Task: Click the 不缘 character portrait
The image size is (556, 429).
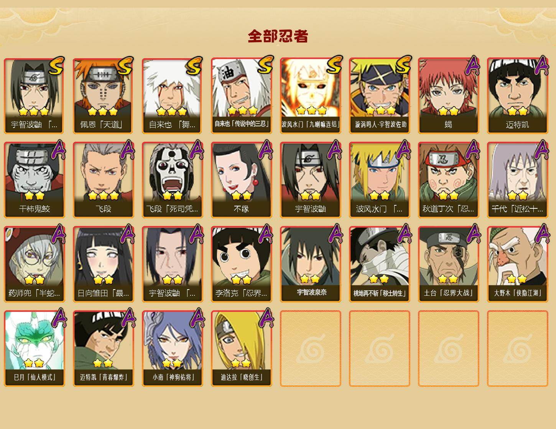Action: pyautogui.click(x=242, y=180)
